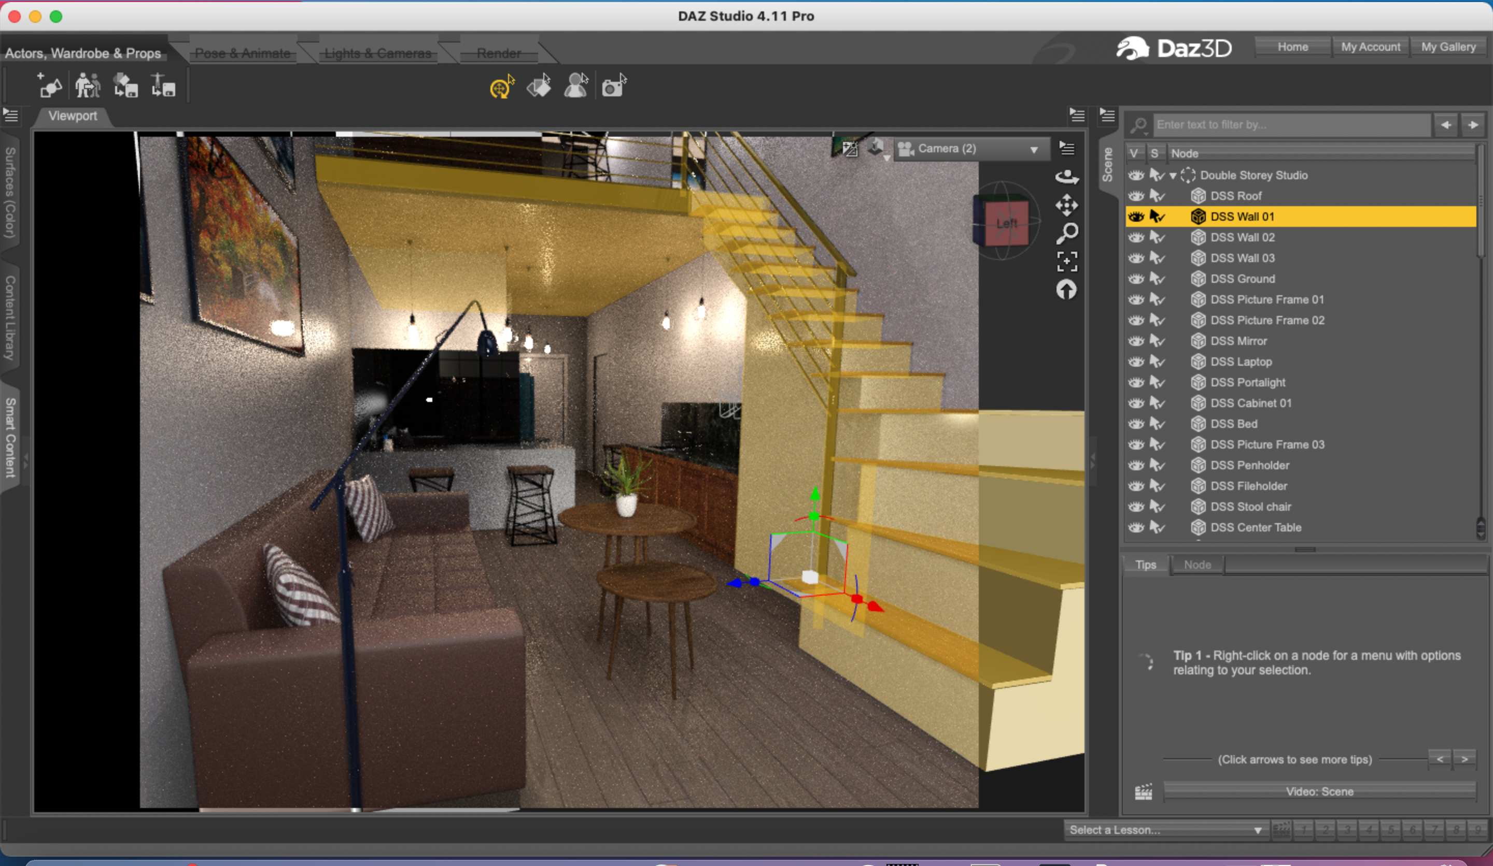The width and height of the screenshot is (1493, 866).
Task: Click the My Gallery button
Action: click(1447, 47)
